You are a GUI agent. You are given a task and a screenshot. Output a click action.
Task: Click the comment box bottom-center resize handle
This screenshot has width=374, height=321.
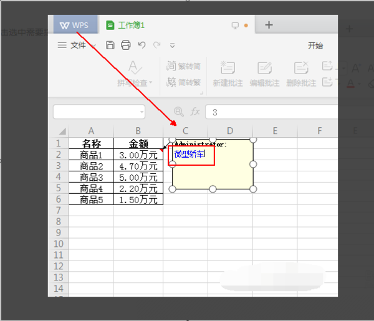pos(213,189)
